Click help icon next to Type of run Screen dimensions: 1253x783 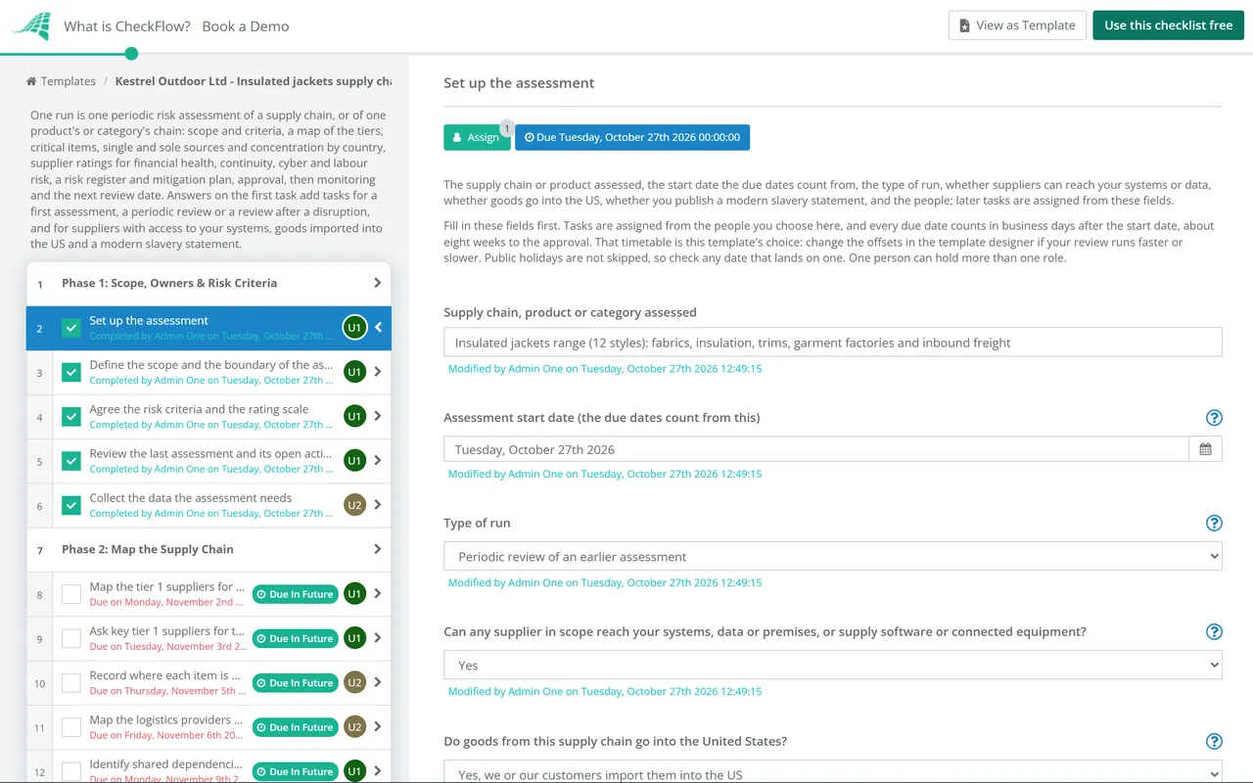(1214, 524)
